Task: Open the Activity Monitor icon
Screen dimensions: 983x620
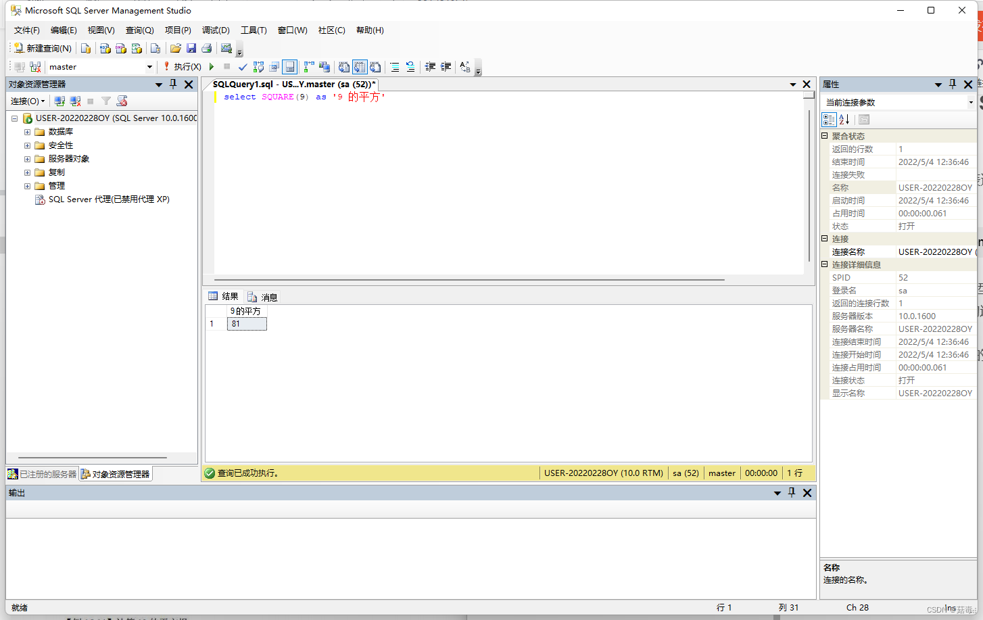Action: pyautogui.click(x=226, y=49)
